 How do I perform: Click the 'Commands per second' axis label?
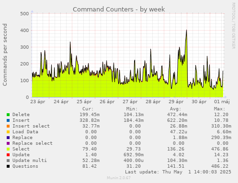tap(5, 54)
